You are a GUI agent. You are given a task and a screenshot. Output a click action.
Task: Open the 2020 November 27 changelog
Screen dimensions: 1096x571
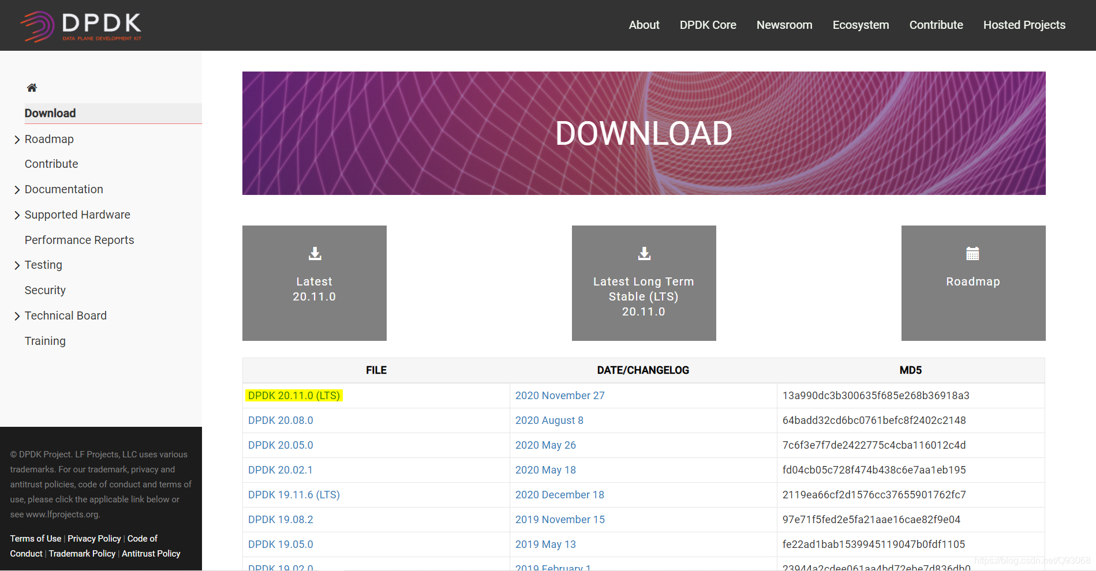pyautogui.click(x=560, y=396)
